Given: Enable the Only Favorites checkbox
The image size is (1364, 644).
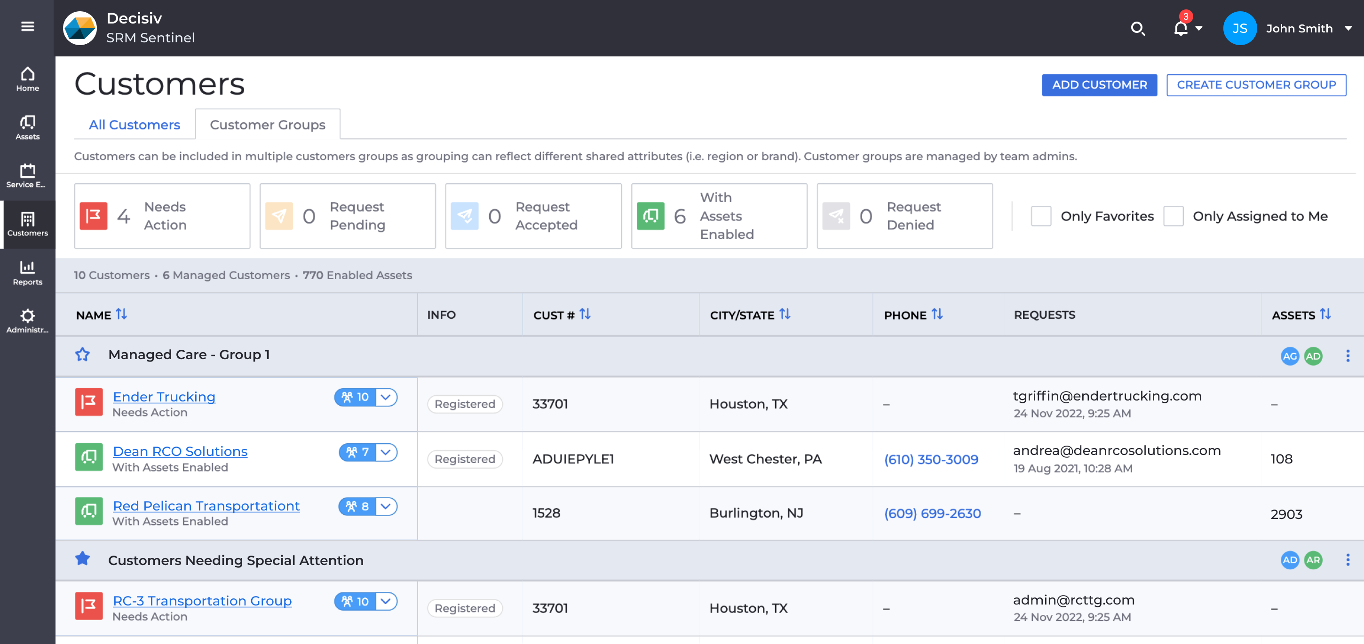Looking at the screenshot, I should (x=1041, y=216).
